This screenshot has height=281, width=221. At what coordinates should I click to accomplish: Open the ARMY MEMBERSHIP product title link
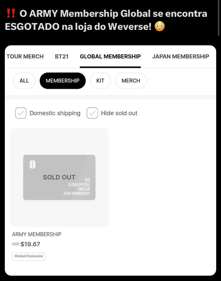click(x=37, y=234)
